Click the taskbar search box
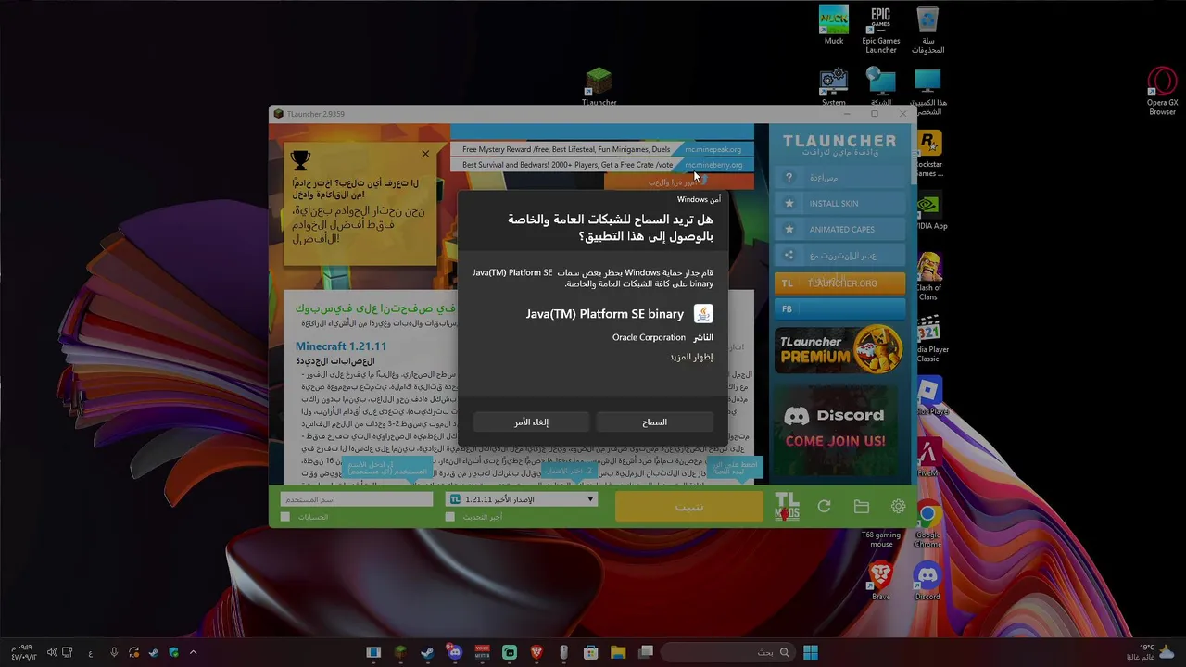 point(729,652)
